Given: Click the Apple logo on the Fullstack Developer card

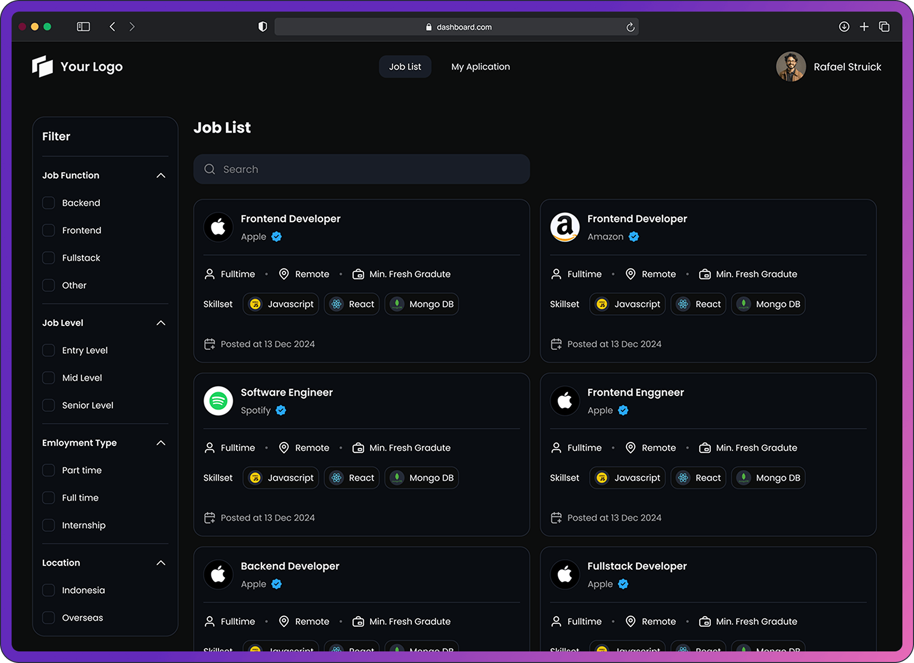Looking at the screenshot, I should click(565, 574).
